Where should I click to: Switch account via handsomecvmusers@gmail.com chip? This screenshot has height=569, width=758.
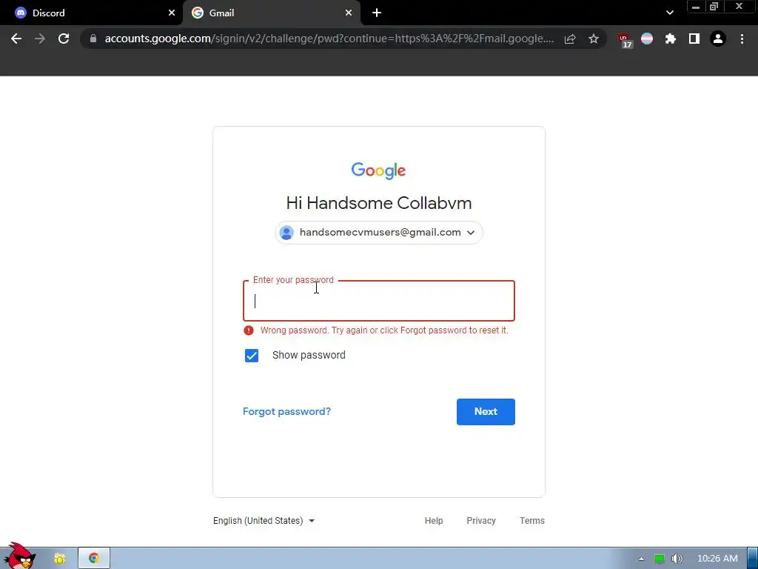click(379, 233)
